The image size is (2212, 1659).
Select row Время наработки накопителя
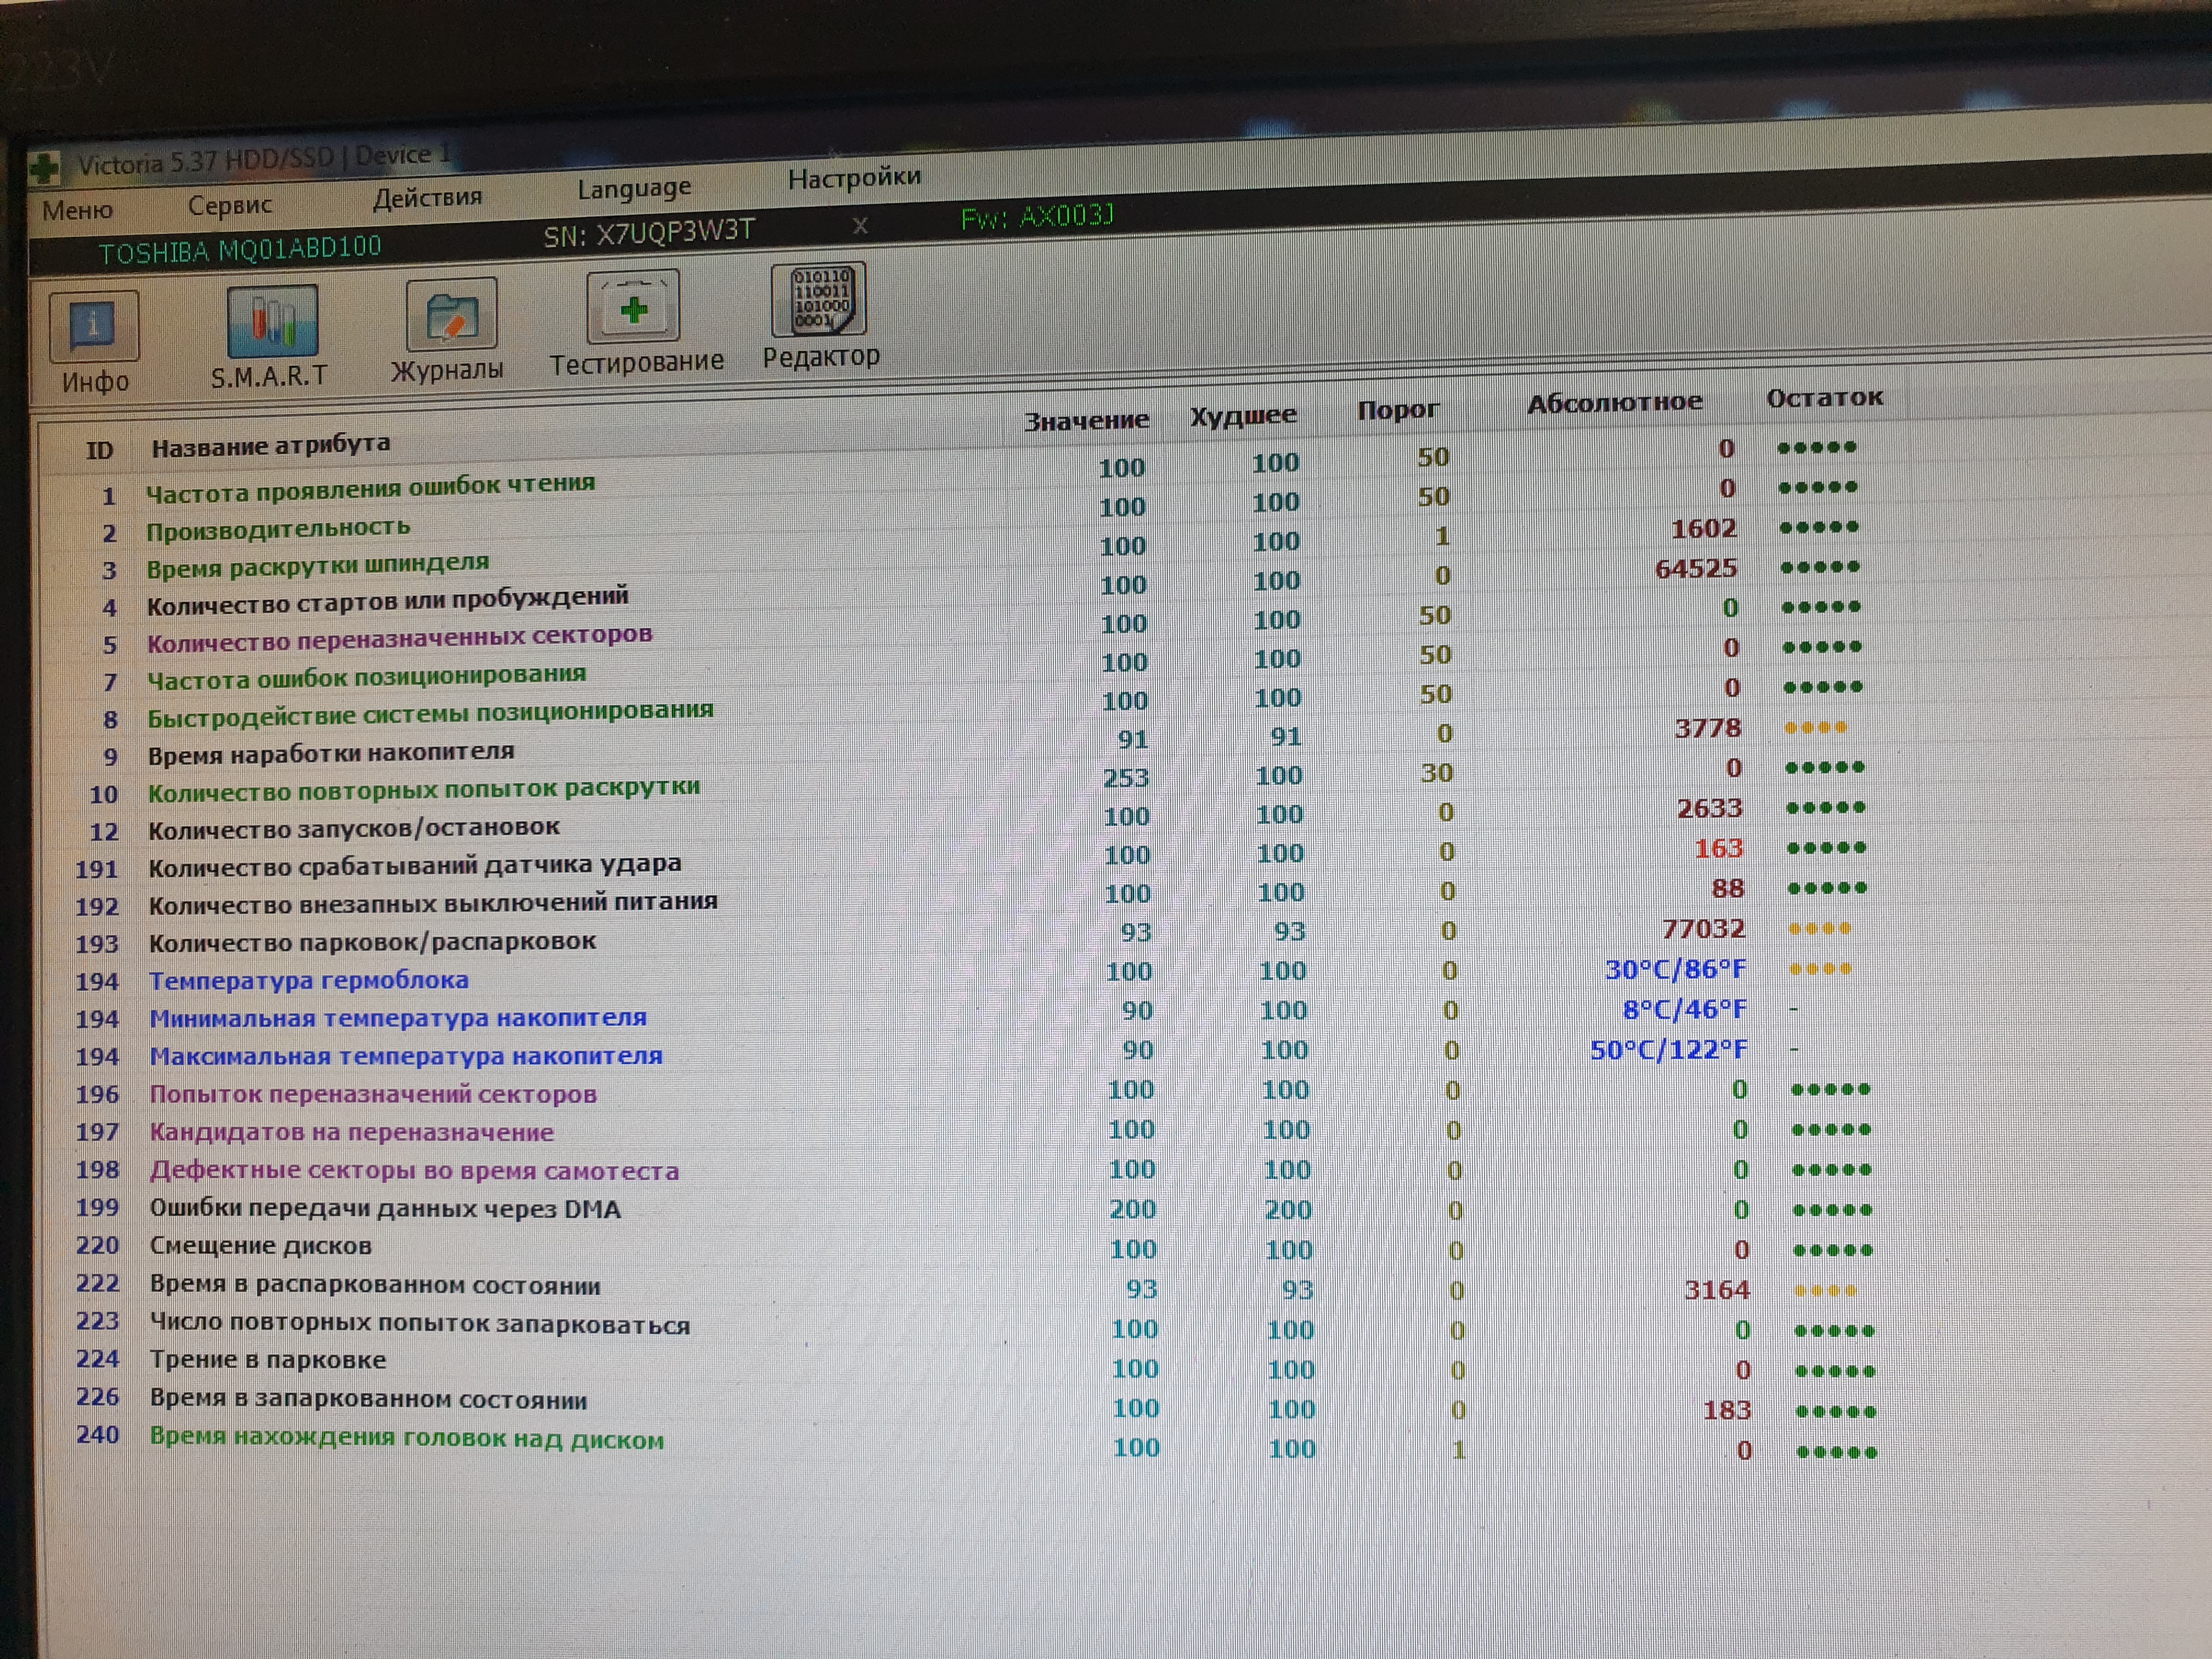click(331, 753)
